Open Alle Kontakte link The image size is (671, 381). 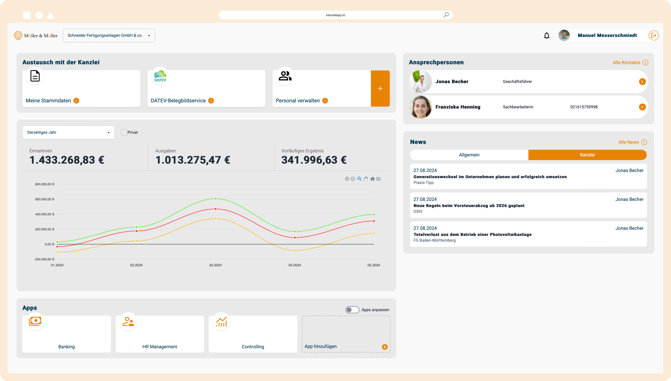630,62
